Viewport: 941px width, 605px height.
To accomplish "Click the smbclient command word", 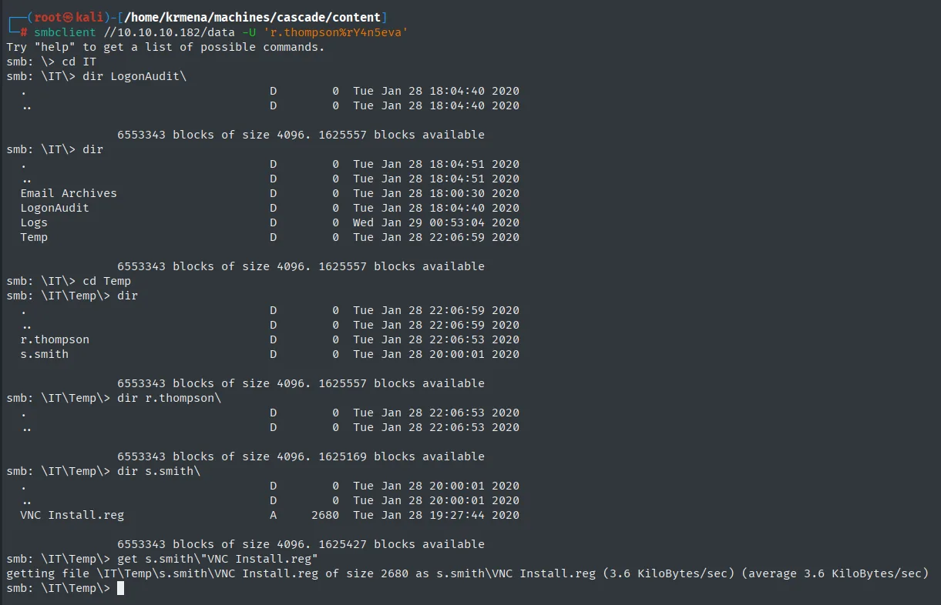I will point(65,32).
